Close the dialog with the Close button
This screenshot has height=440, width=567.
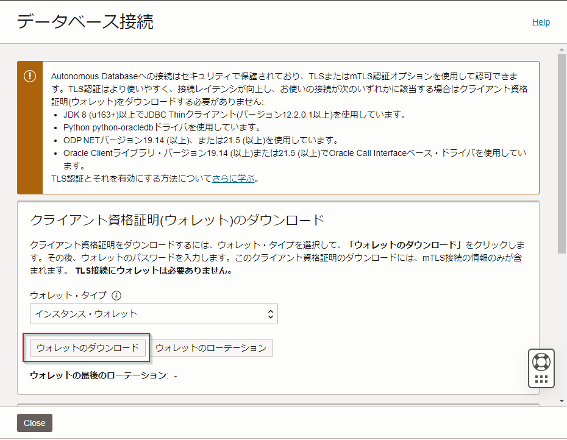(35, 423)
